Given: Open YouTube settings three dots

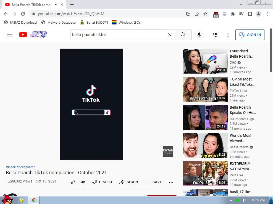Looking at the screenshot, I should 228,35.
